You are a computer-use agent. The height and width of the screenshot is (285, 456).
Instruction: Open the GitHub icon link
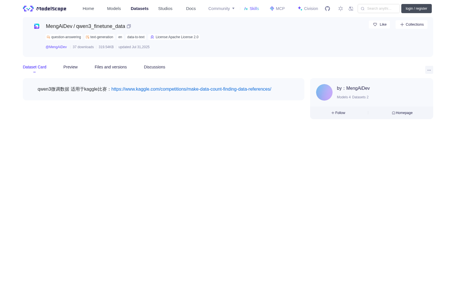click(x=327, y=9)
